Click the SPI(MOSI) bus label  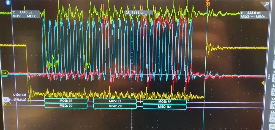(20, 95)
